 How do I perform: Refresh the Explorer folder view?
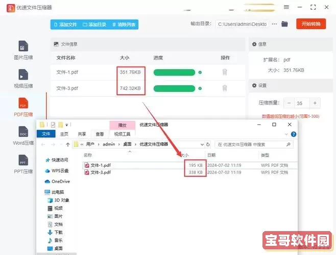[208, 144]
